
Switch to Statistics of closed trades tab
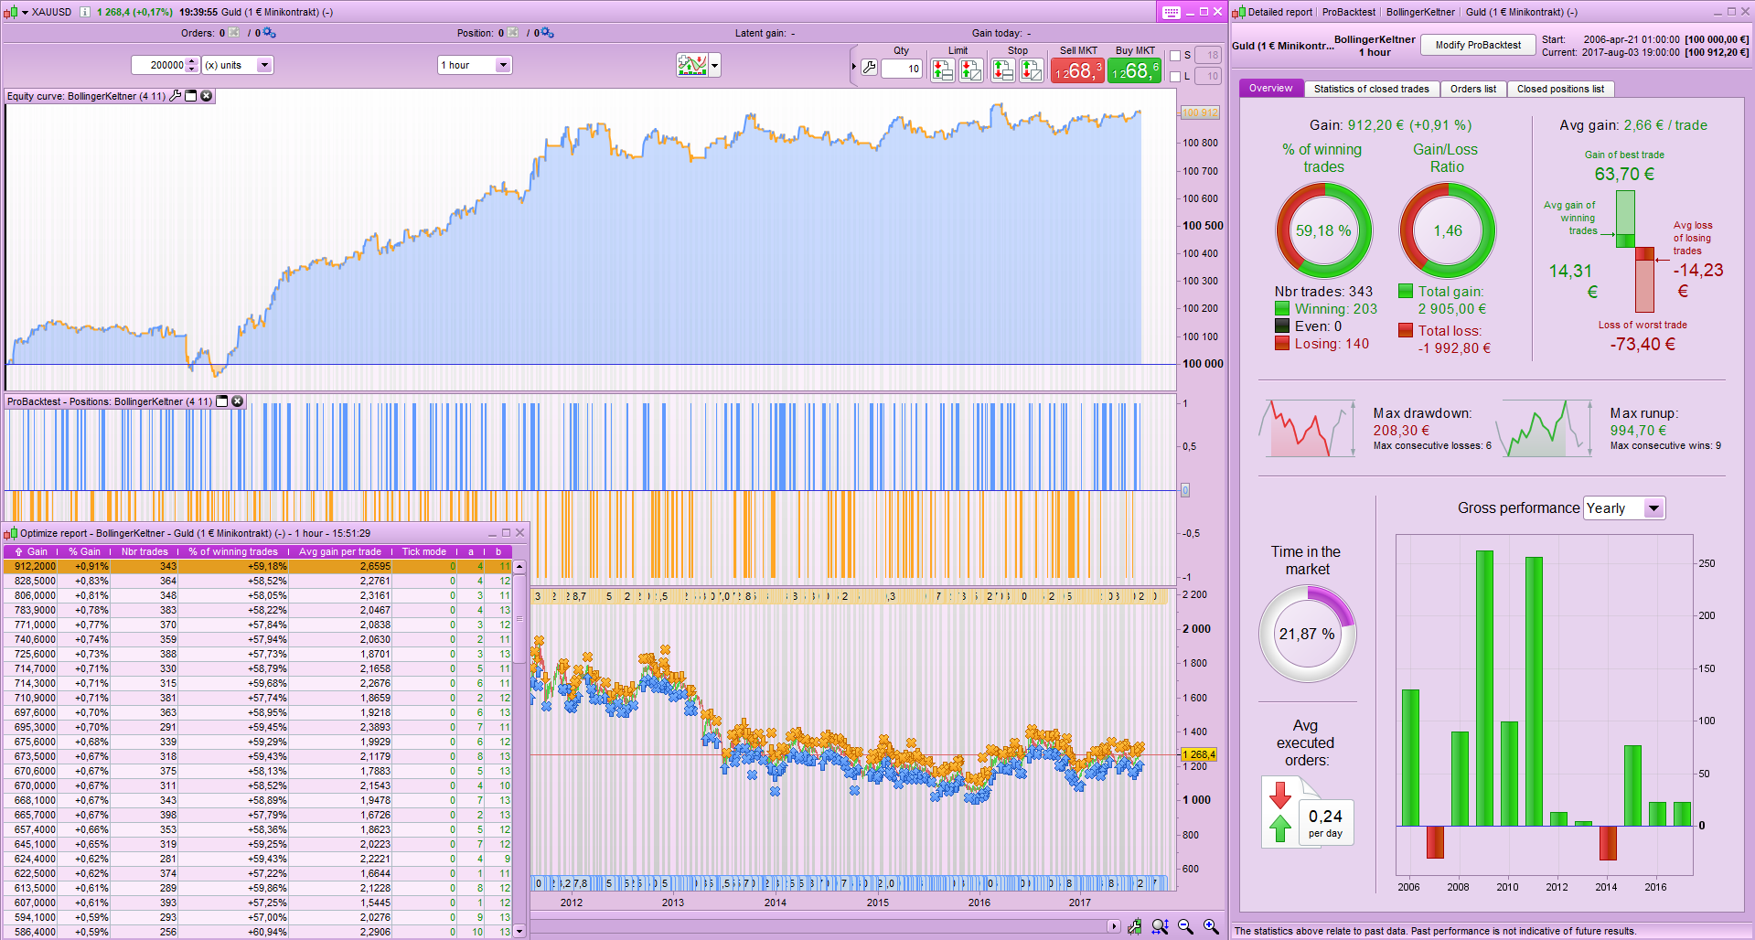click(1371, 89)
